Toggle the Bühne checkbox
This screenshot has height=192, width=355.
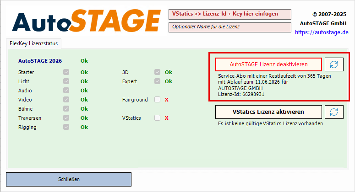tap(66, 109)
